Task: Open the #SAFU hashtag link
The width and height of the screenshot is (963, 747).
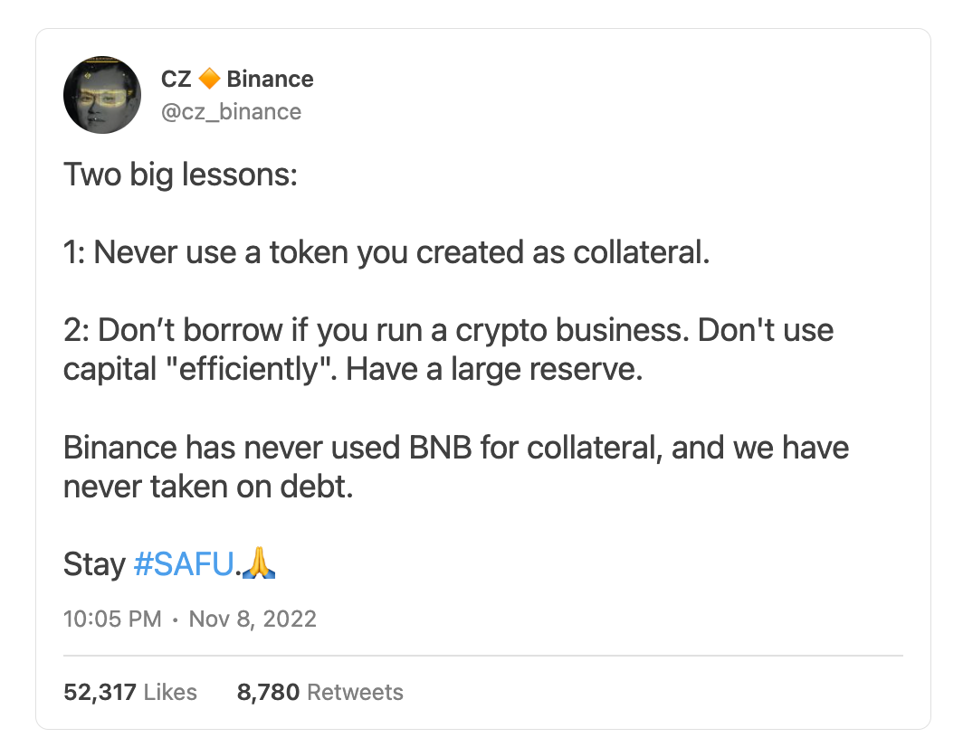Action: pos(185,564)
